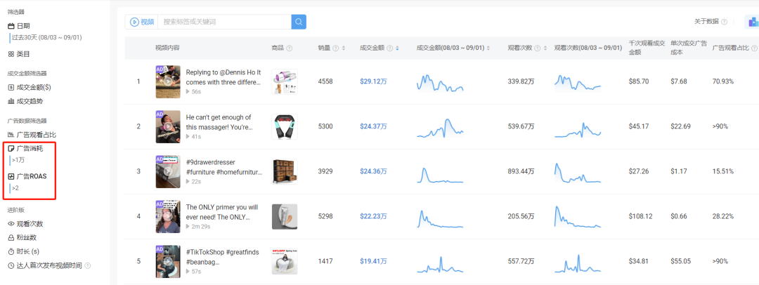This screenshot has width=759, height=285.
Task: Open the '#9drawerdresser #furniture' video title
Action: pos(224,167)
